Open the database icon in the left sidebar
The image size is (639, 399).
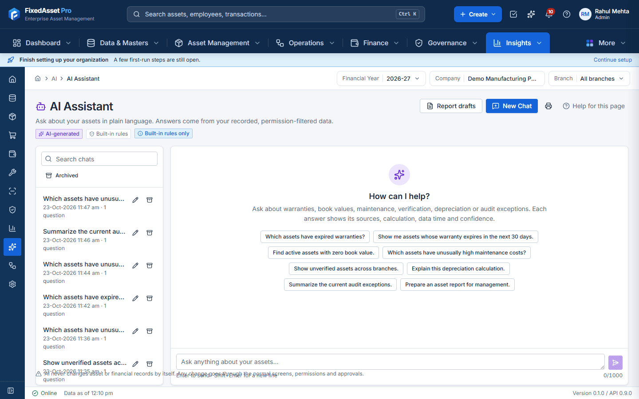coord(12,98)
